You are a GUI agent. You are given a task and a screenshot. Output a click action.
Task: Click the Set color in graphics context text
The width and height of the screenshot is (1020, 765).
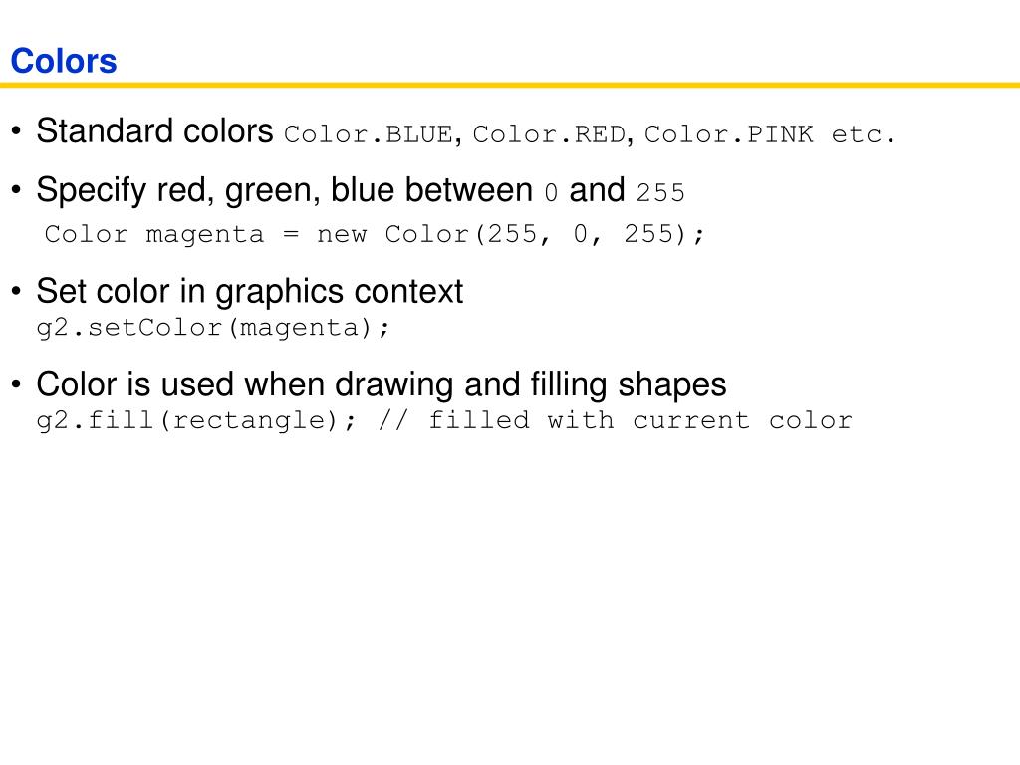tap(250, 292)
